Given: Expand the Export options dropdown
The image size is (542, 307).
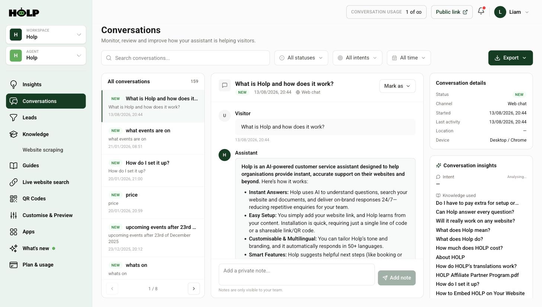Looking at the screenshot, I should tap(525, 58).
